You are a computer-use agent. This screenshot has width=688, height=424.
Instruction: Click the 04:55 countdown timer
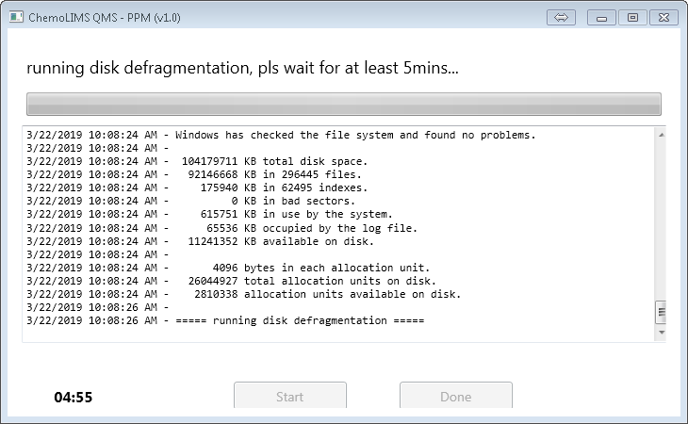73,397
